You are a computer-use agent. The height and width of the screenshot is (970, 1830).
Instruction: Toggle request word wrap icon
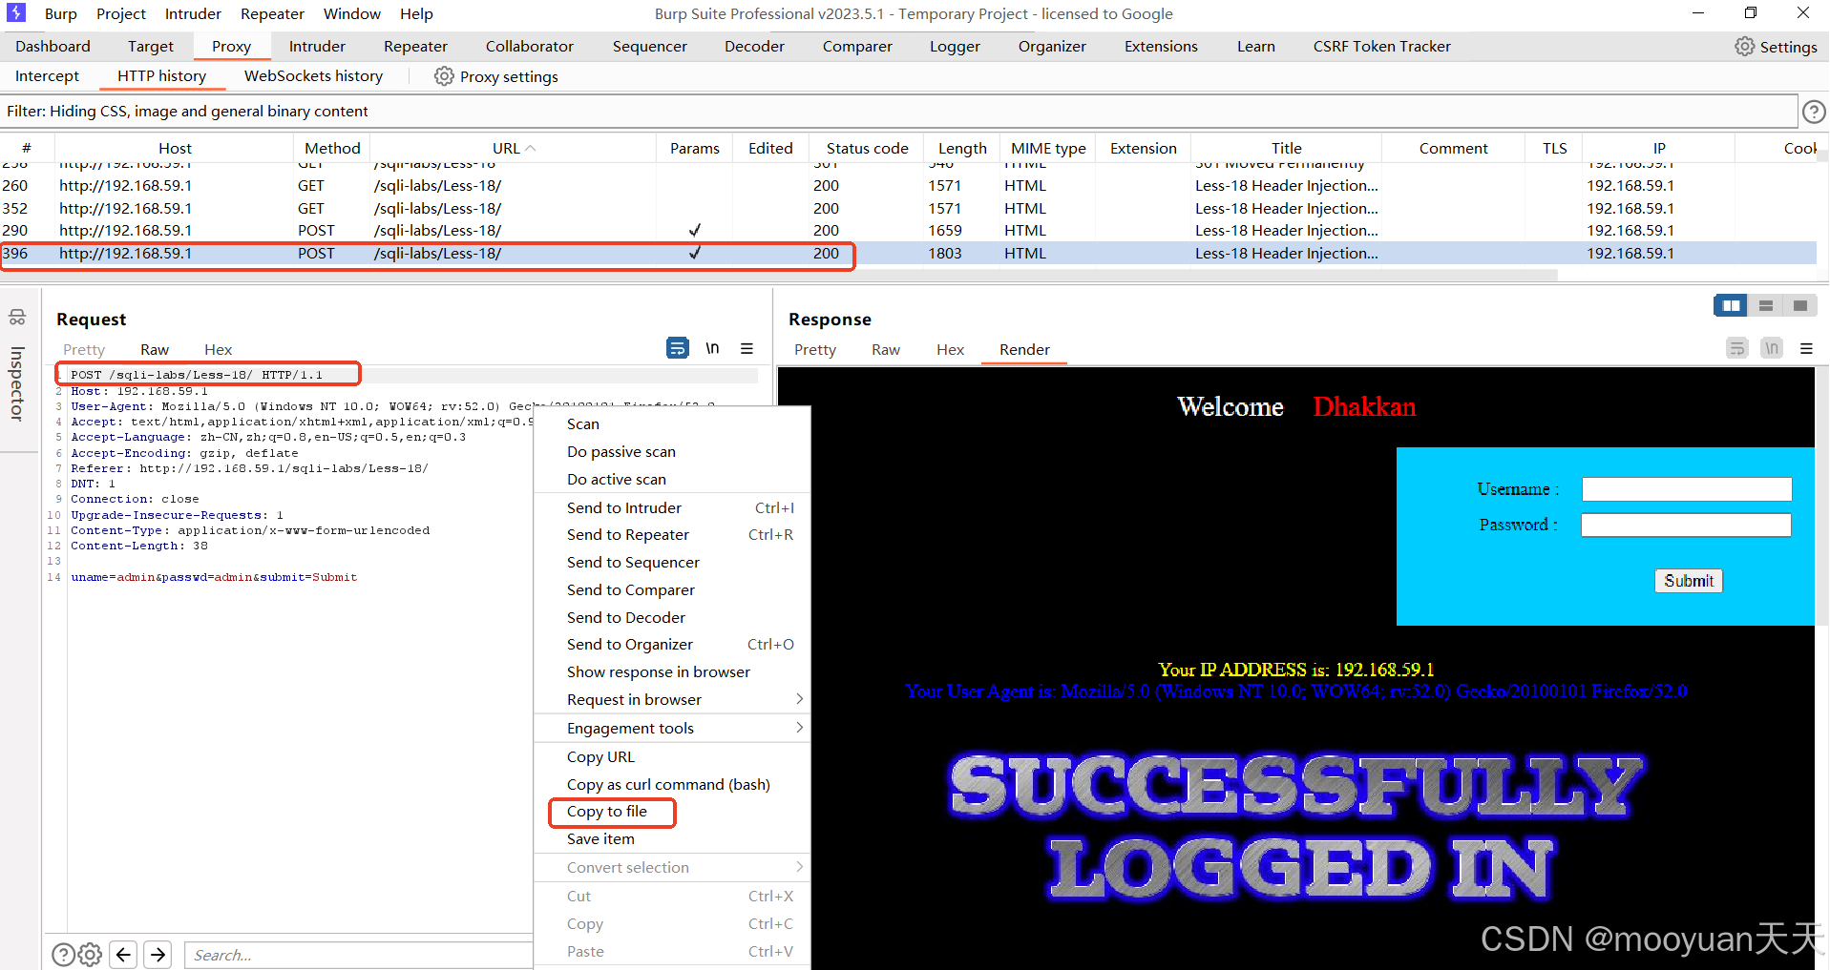[x=677, y=348]
